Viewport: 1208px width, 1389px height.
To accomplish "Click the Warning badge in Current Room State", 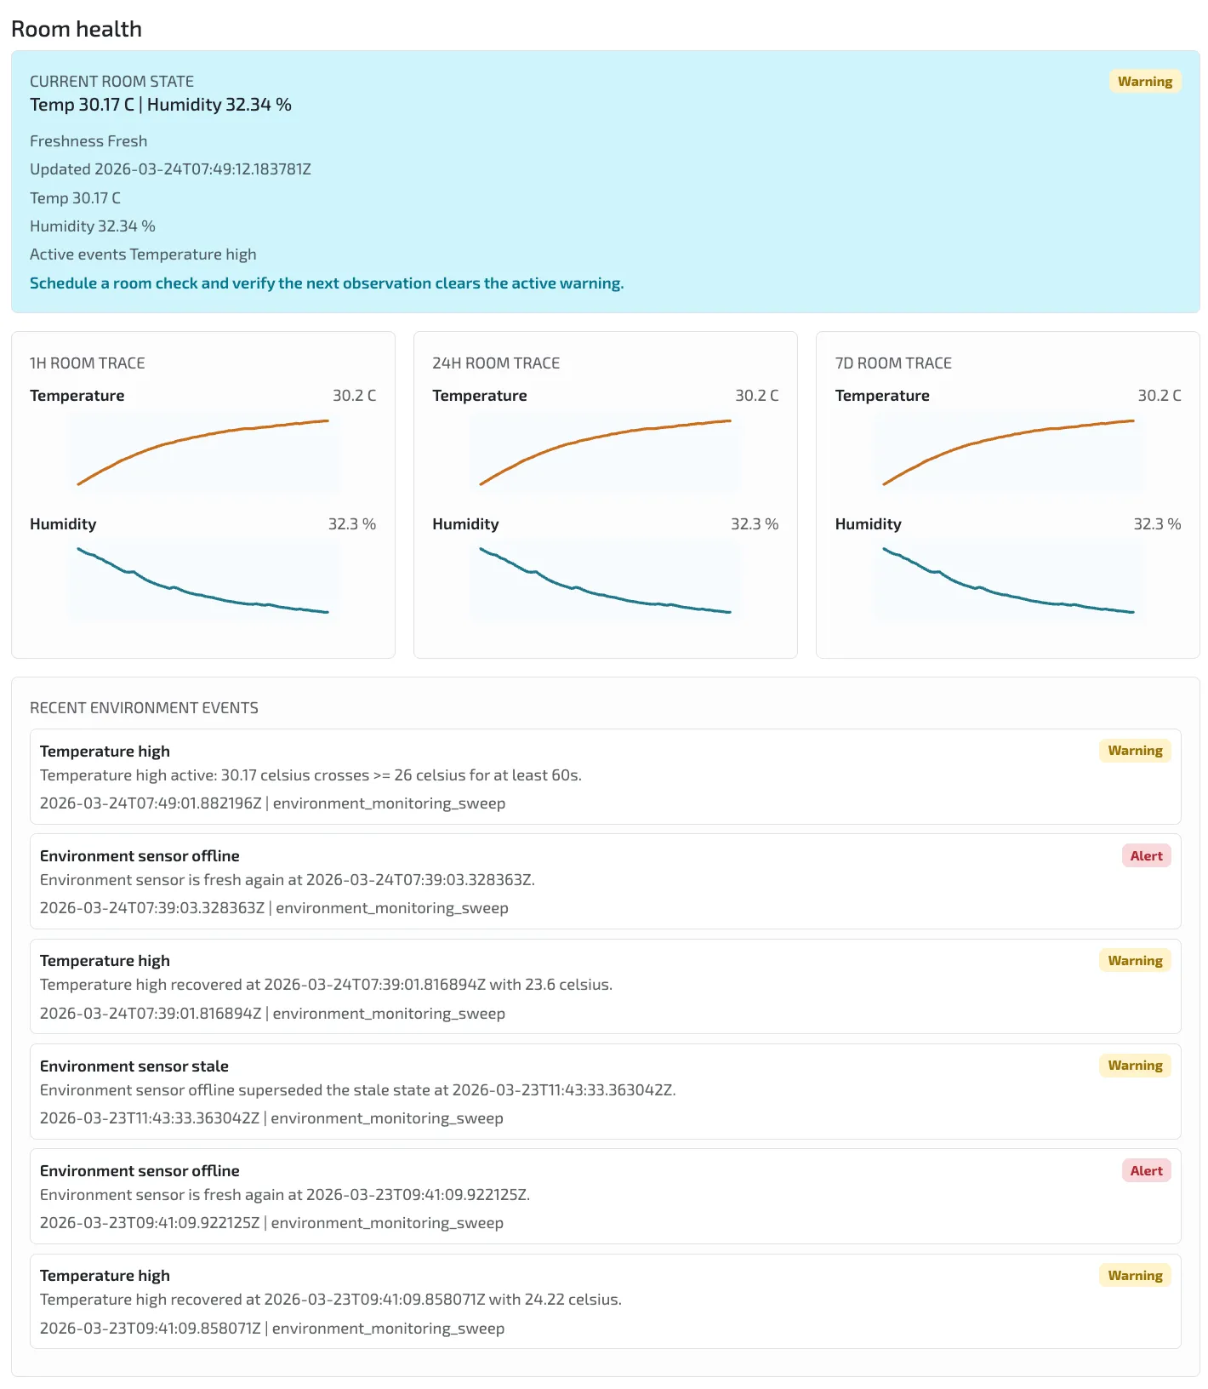I will (x=1144, y=82).
